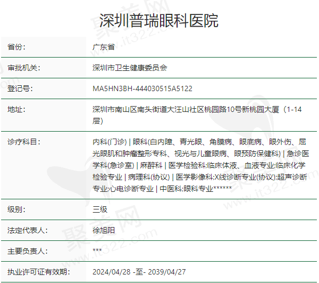The image size is (319, 283).
Task: Select the 级别 label
Action: (x=16, y=209)
